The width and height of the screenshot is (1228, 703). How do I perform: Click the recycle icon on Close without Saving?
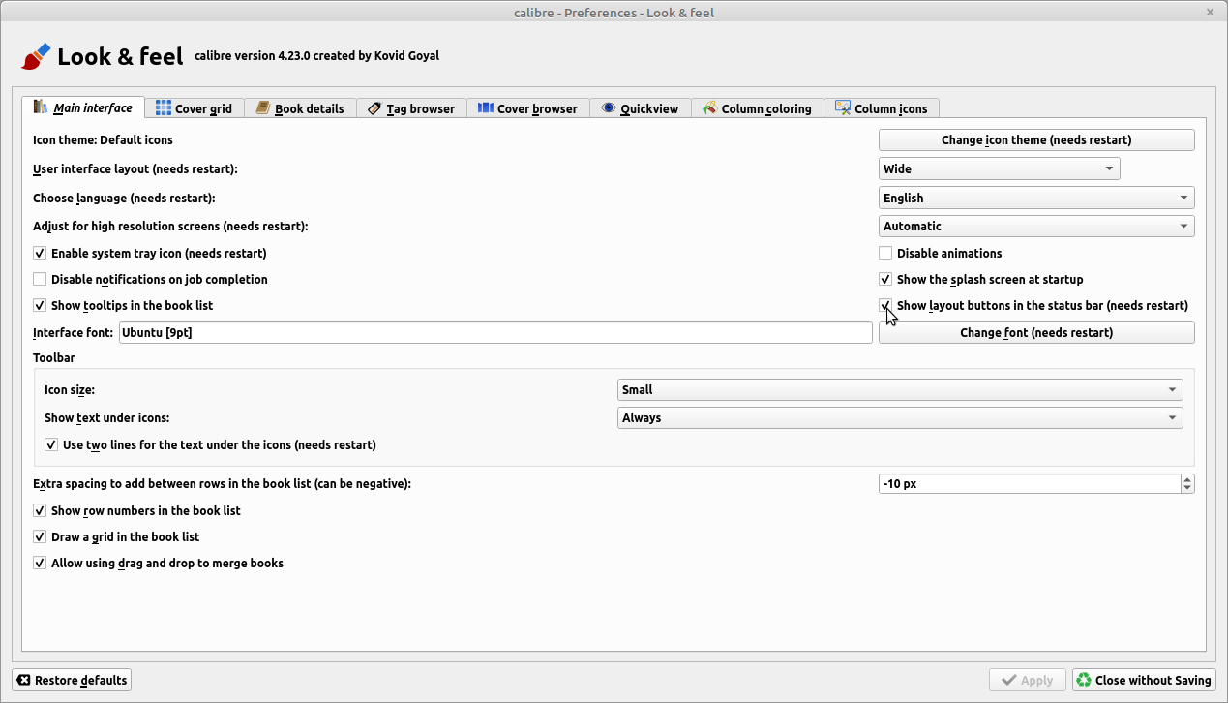pyautogui.click(x=1084, y=680)
